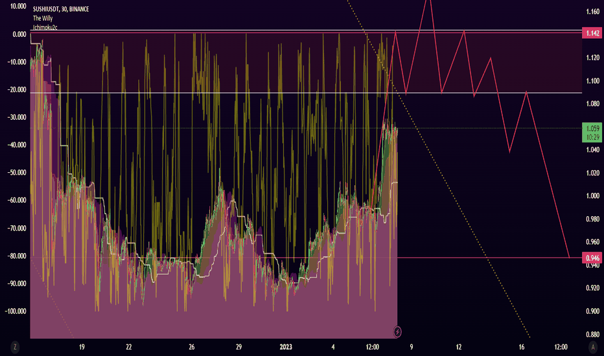Click 0.960 on price scale
The height and width of the screenshot is (356, 604).
[592, 242]
